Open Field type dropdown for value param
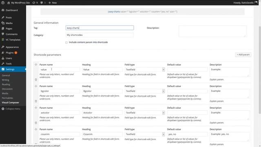Image resolution: width=261 pixels, height=147 pixels. [x=145, y=69]
